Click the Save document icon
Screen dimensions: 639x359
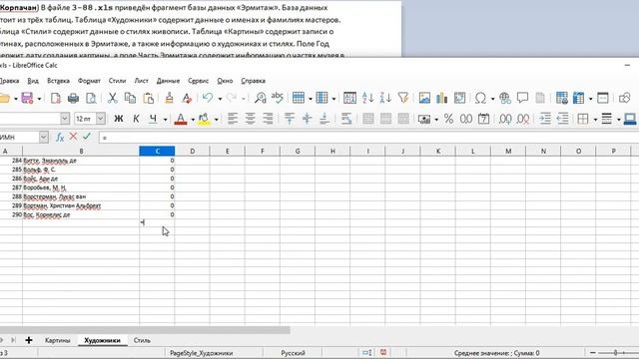[x=27, y=98]
